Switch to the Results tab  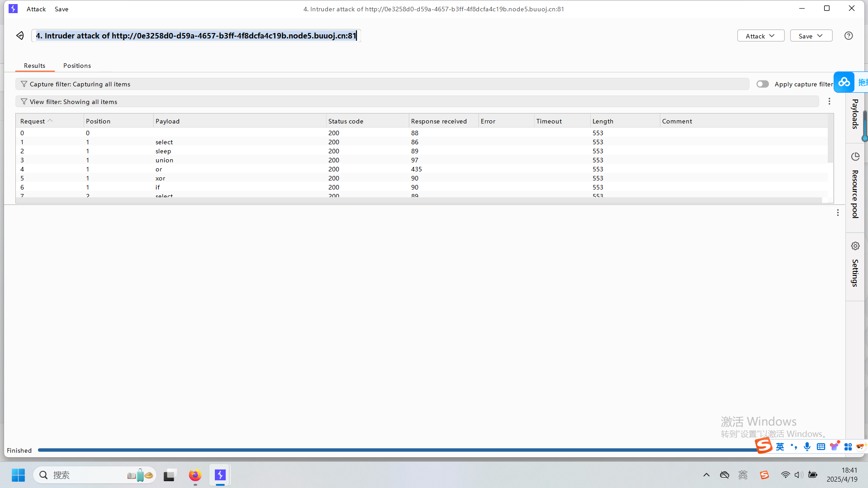pos(35,66)
